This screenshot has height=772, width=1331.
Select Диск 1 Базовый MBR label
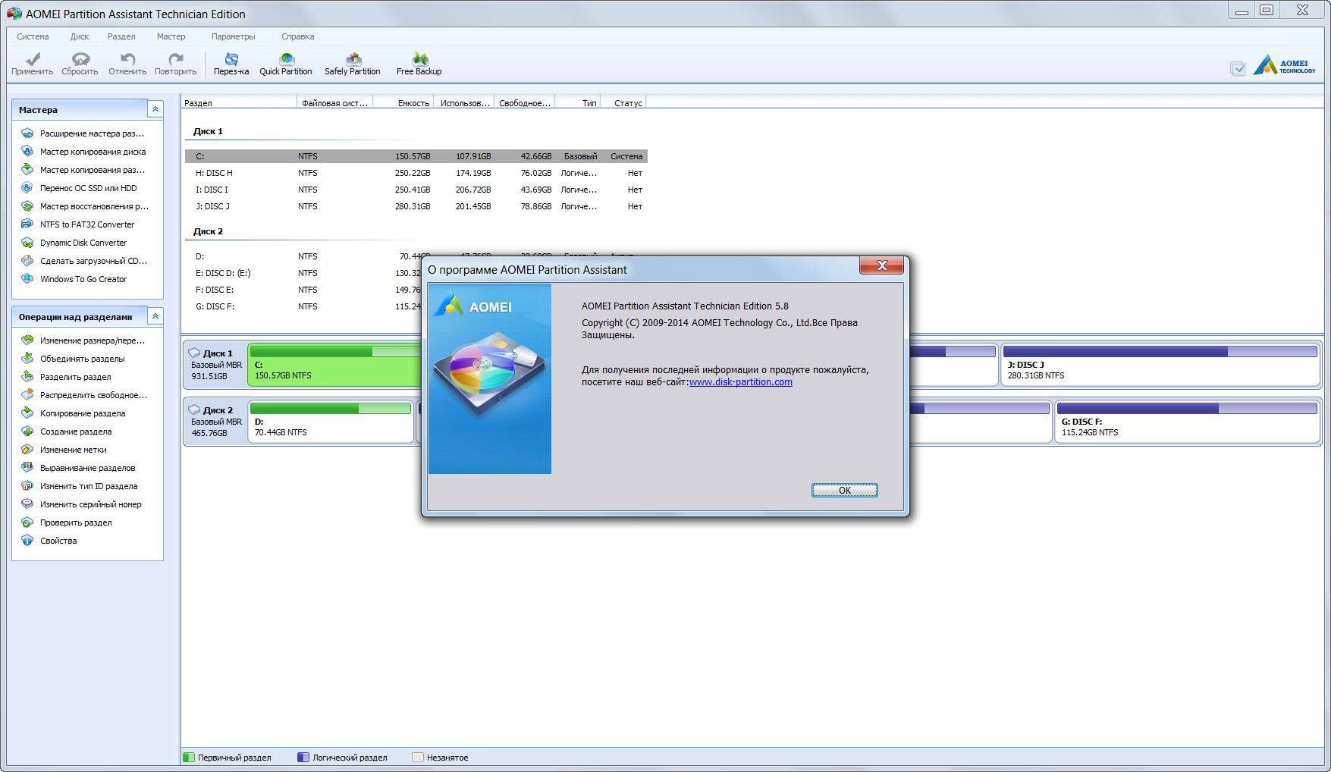point(215,365)
